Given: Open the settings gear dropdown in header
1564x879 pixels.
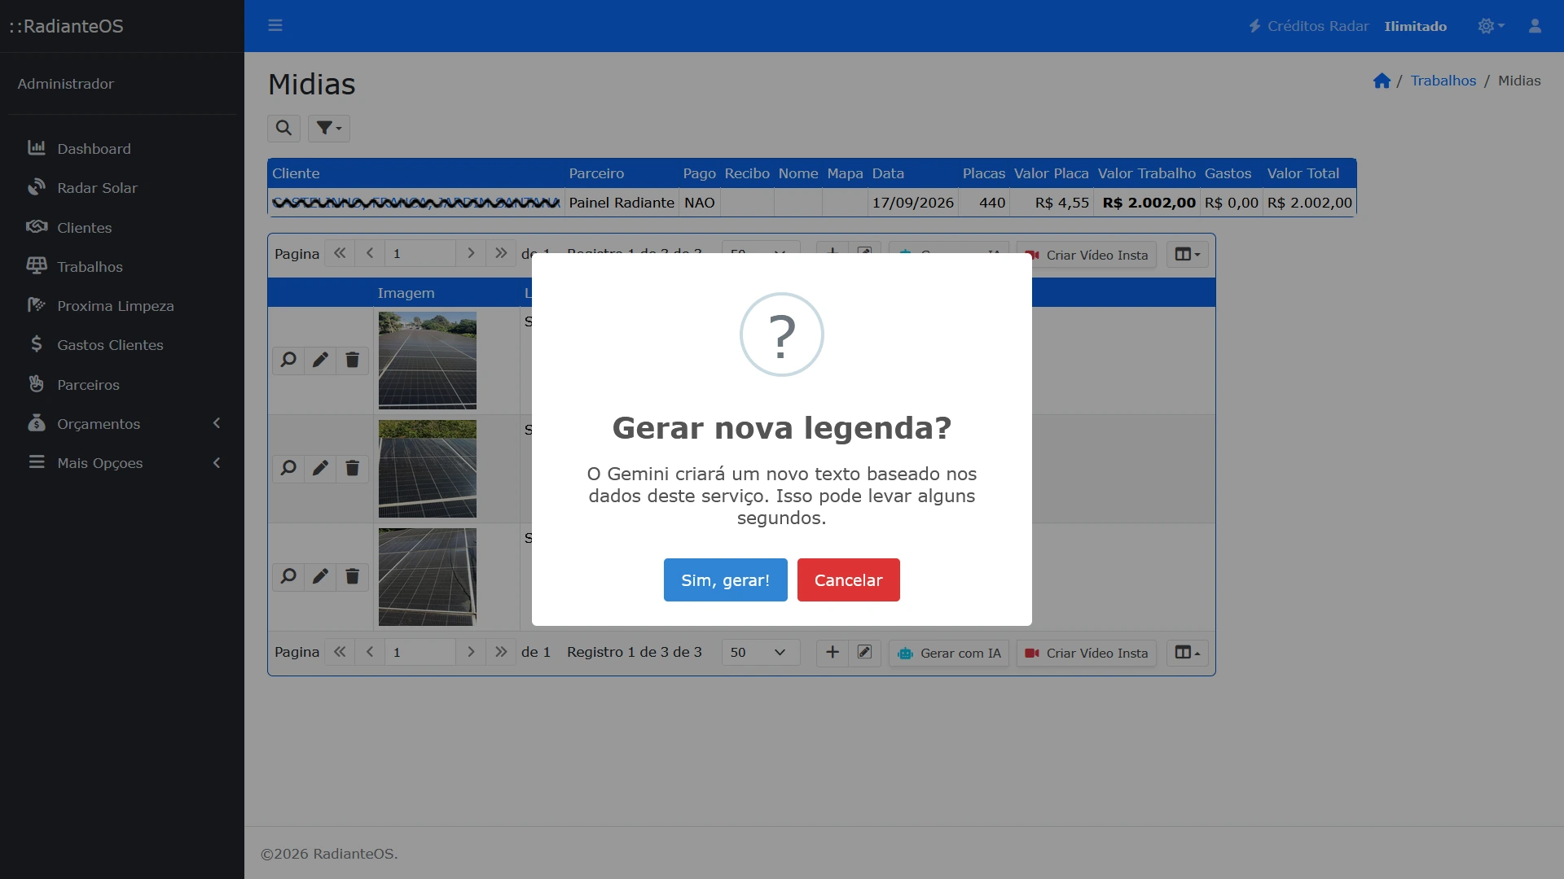Looking at the screenshot, I should click(1491, 26).
